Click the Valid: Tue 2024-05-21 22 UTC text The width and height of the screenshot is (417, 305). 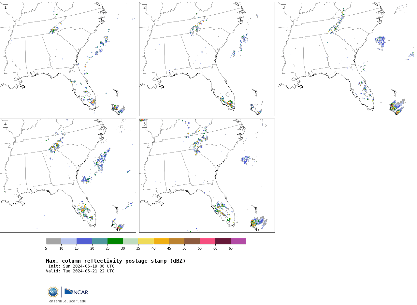80,271
